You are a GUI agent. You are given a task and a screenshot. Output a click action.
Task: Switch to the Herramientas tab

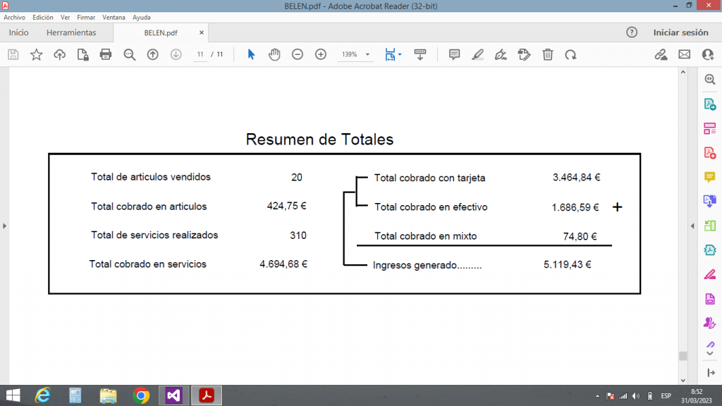coord(71,32)
